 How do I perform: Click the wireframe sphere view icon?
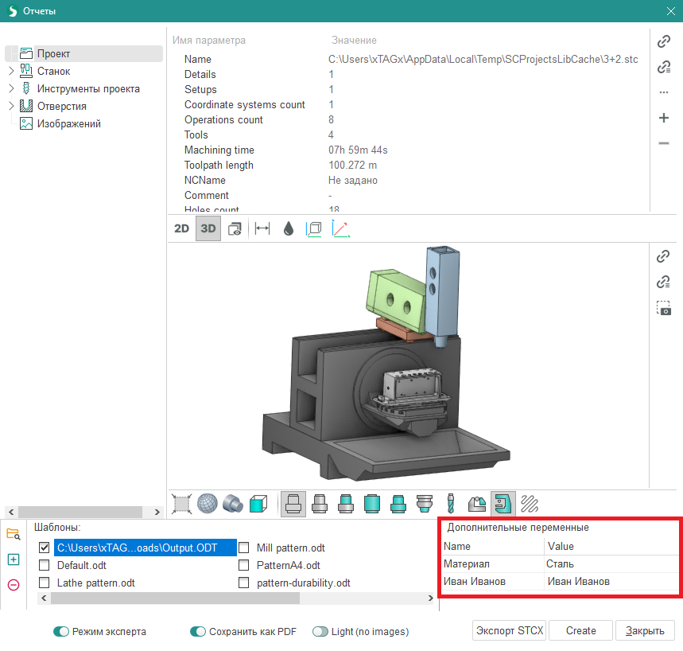point(207,503)
